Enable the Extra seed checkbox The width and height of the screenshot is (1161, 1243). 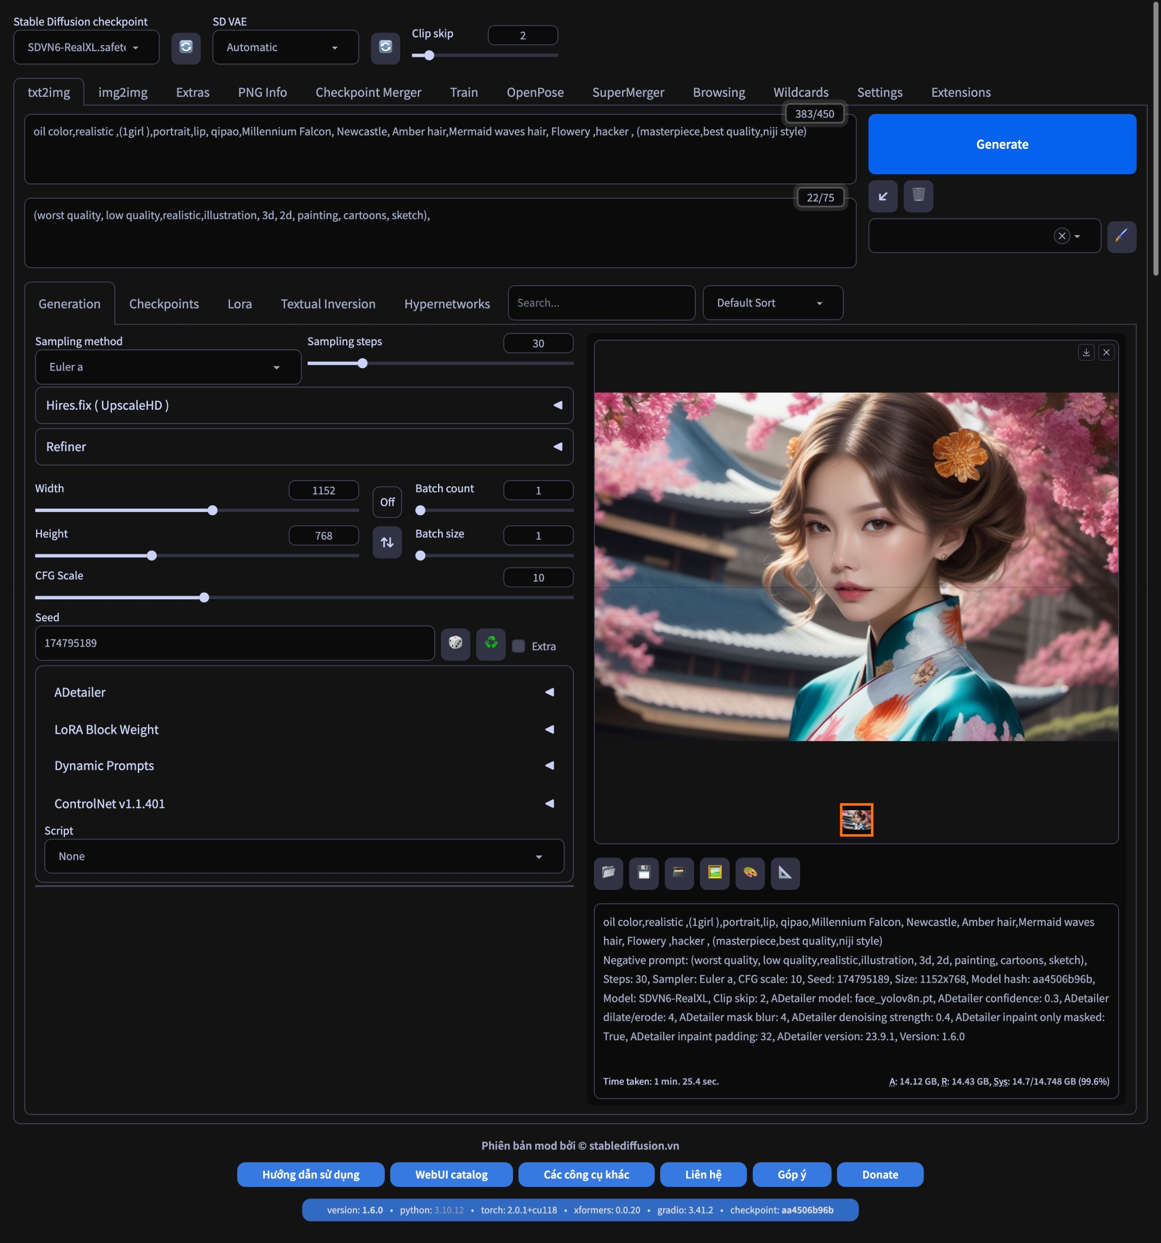[518, 646]
